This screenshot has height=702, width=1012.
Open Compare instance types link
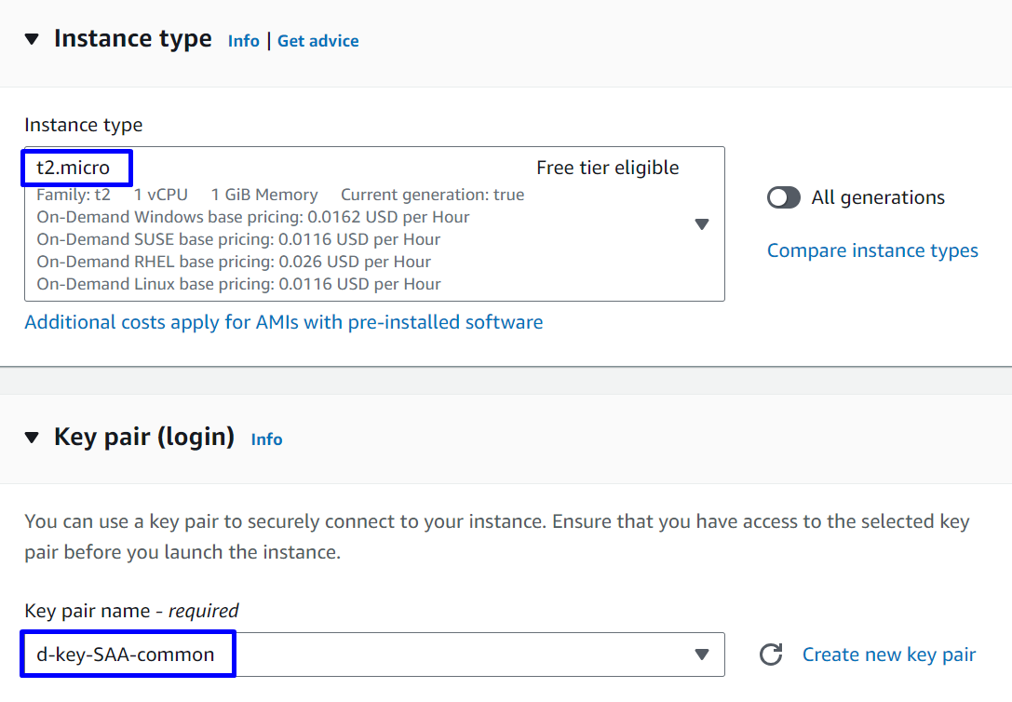coord(872,250)
